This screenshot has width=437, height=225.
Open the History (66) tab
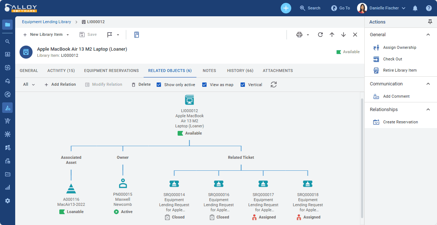240,71
